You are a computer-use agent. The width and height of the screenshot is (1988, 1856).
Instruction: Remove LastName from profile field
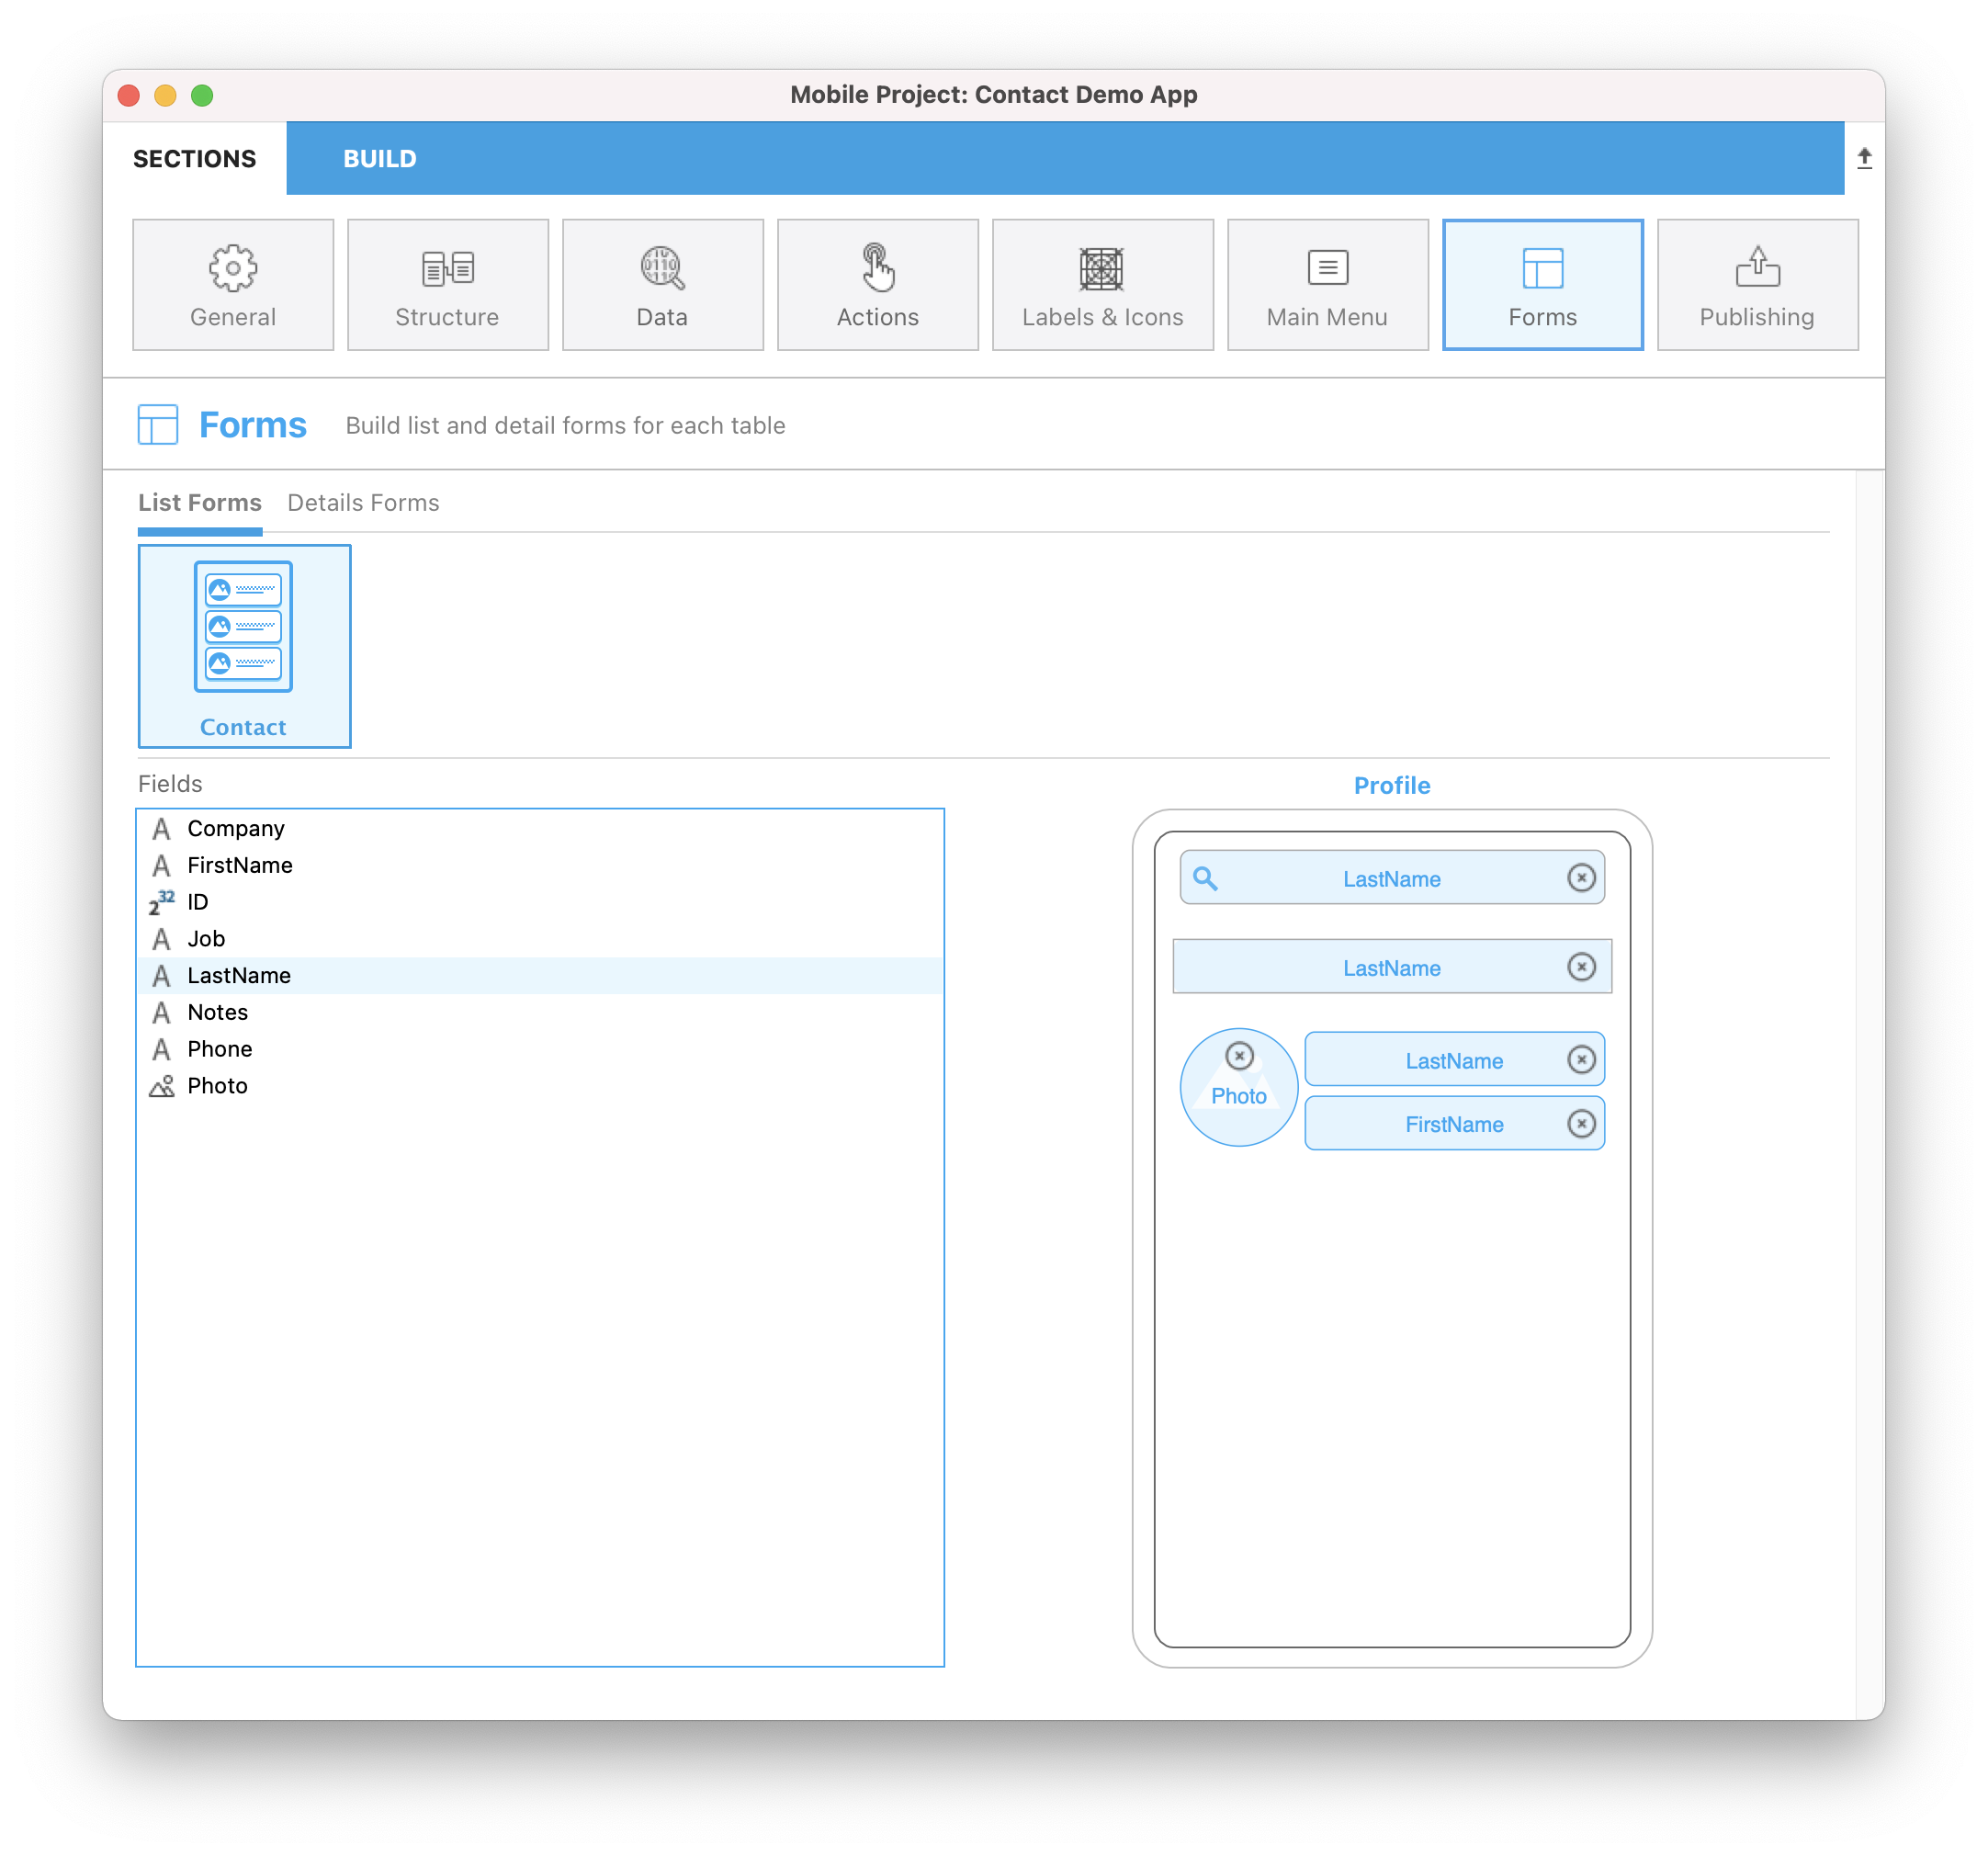tap(1582, 965)
